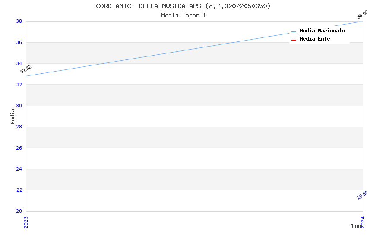Click the Anno x-axis title

(356, 226)
